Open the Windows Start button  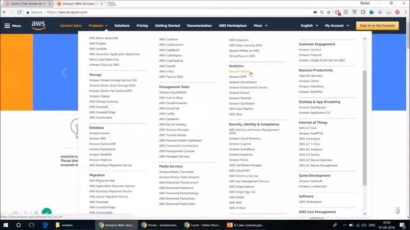coord(6,225)
